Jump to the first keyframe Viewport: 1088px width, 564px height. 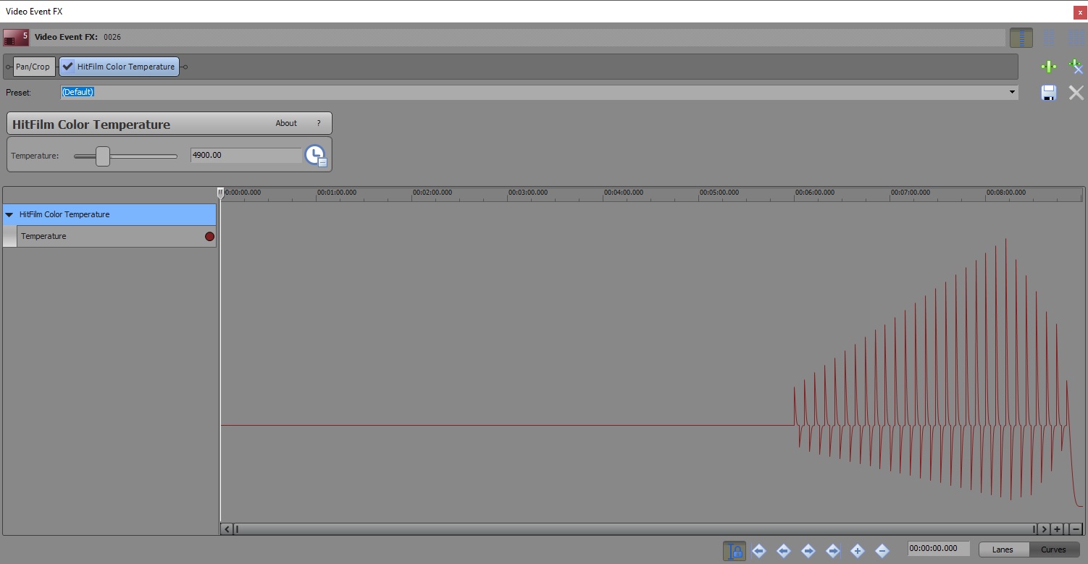(x=759, y=551)
